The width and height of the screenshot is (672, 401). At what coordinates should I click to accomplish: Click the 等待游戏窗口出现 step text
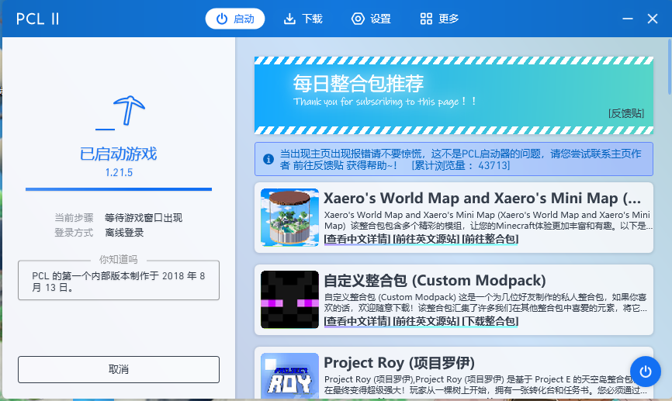pos(144,218)
